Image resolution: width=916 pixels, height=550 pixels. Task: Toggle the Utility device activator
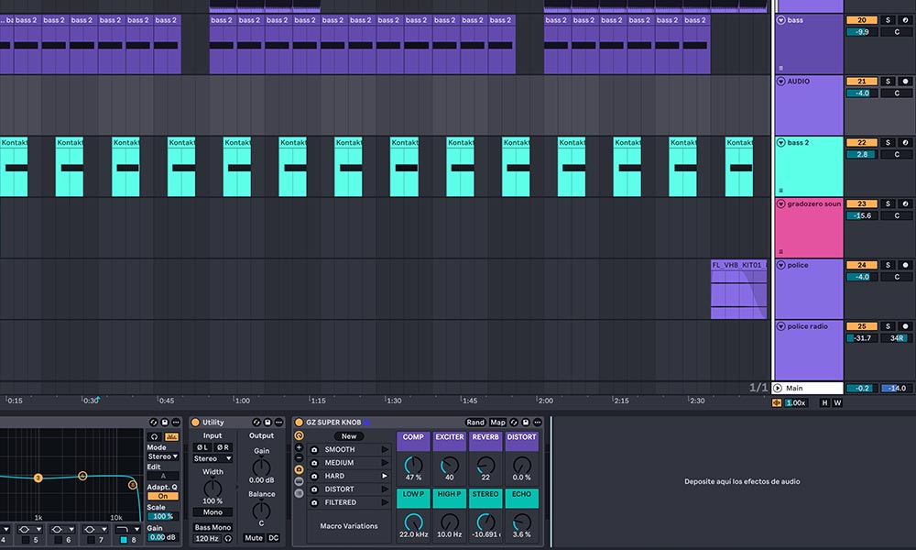pyautogui.click(x=195, y=423)
